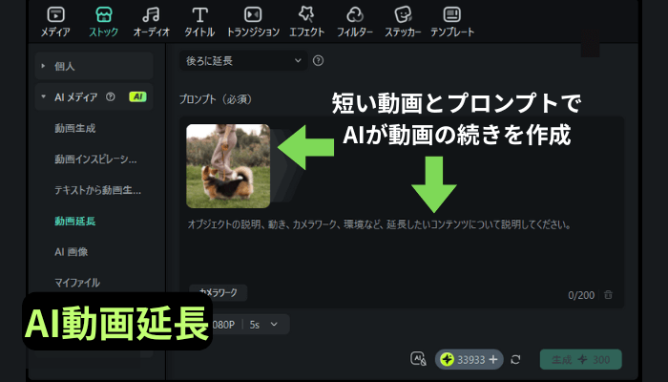Open the メディア (Media) tab icon
This screenshot has width=668, height=382.
(55, 15)
